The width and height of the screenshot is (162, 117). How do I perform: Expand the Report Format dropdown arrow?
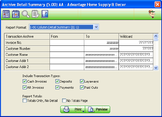pos(96,27)
